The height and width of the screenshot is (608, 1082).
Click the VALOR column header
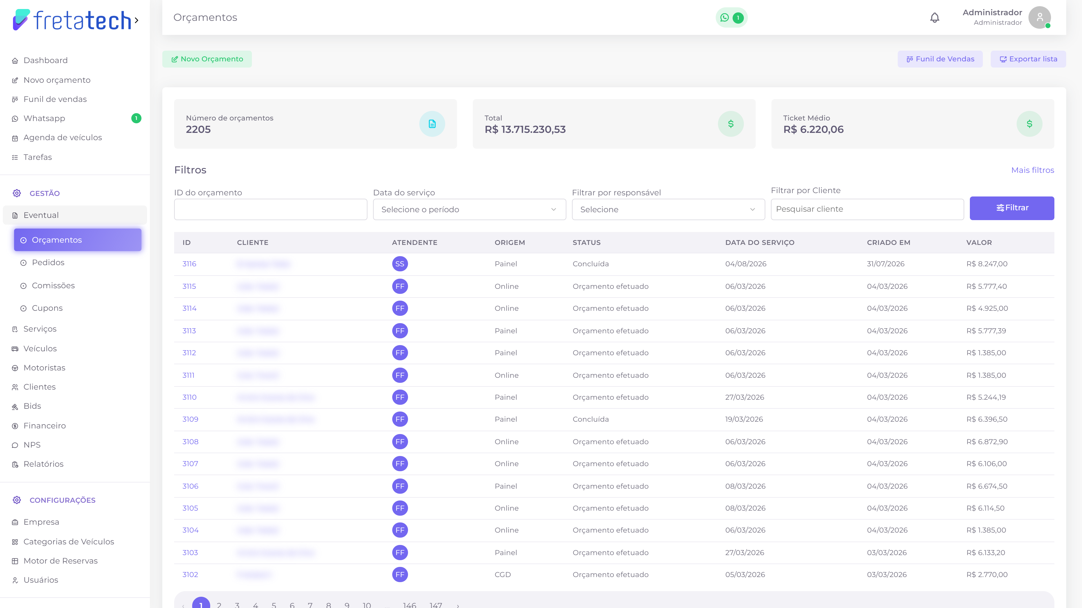click(x=979, y=243)
